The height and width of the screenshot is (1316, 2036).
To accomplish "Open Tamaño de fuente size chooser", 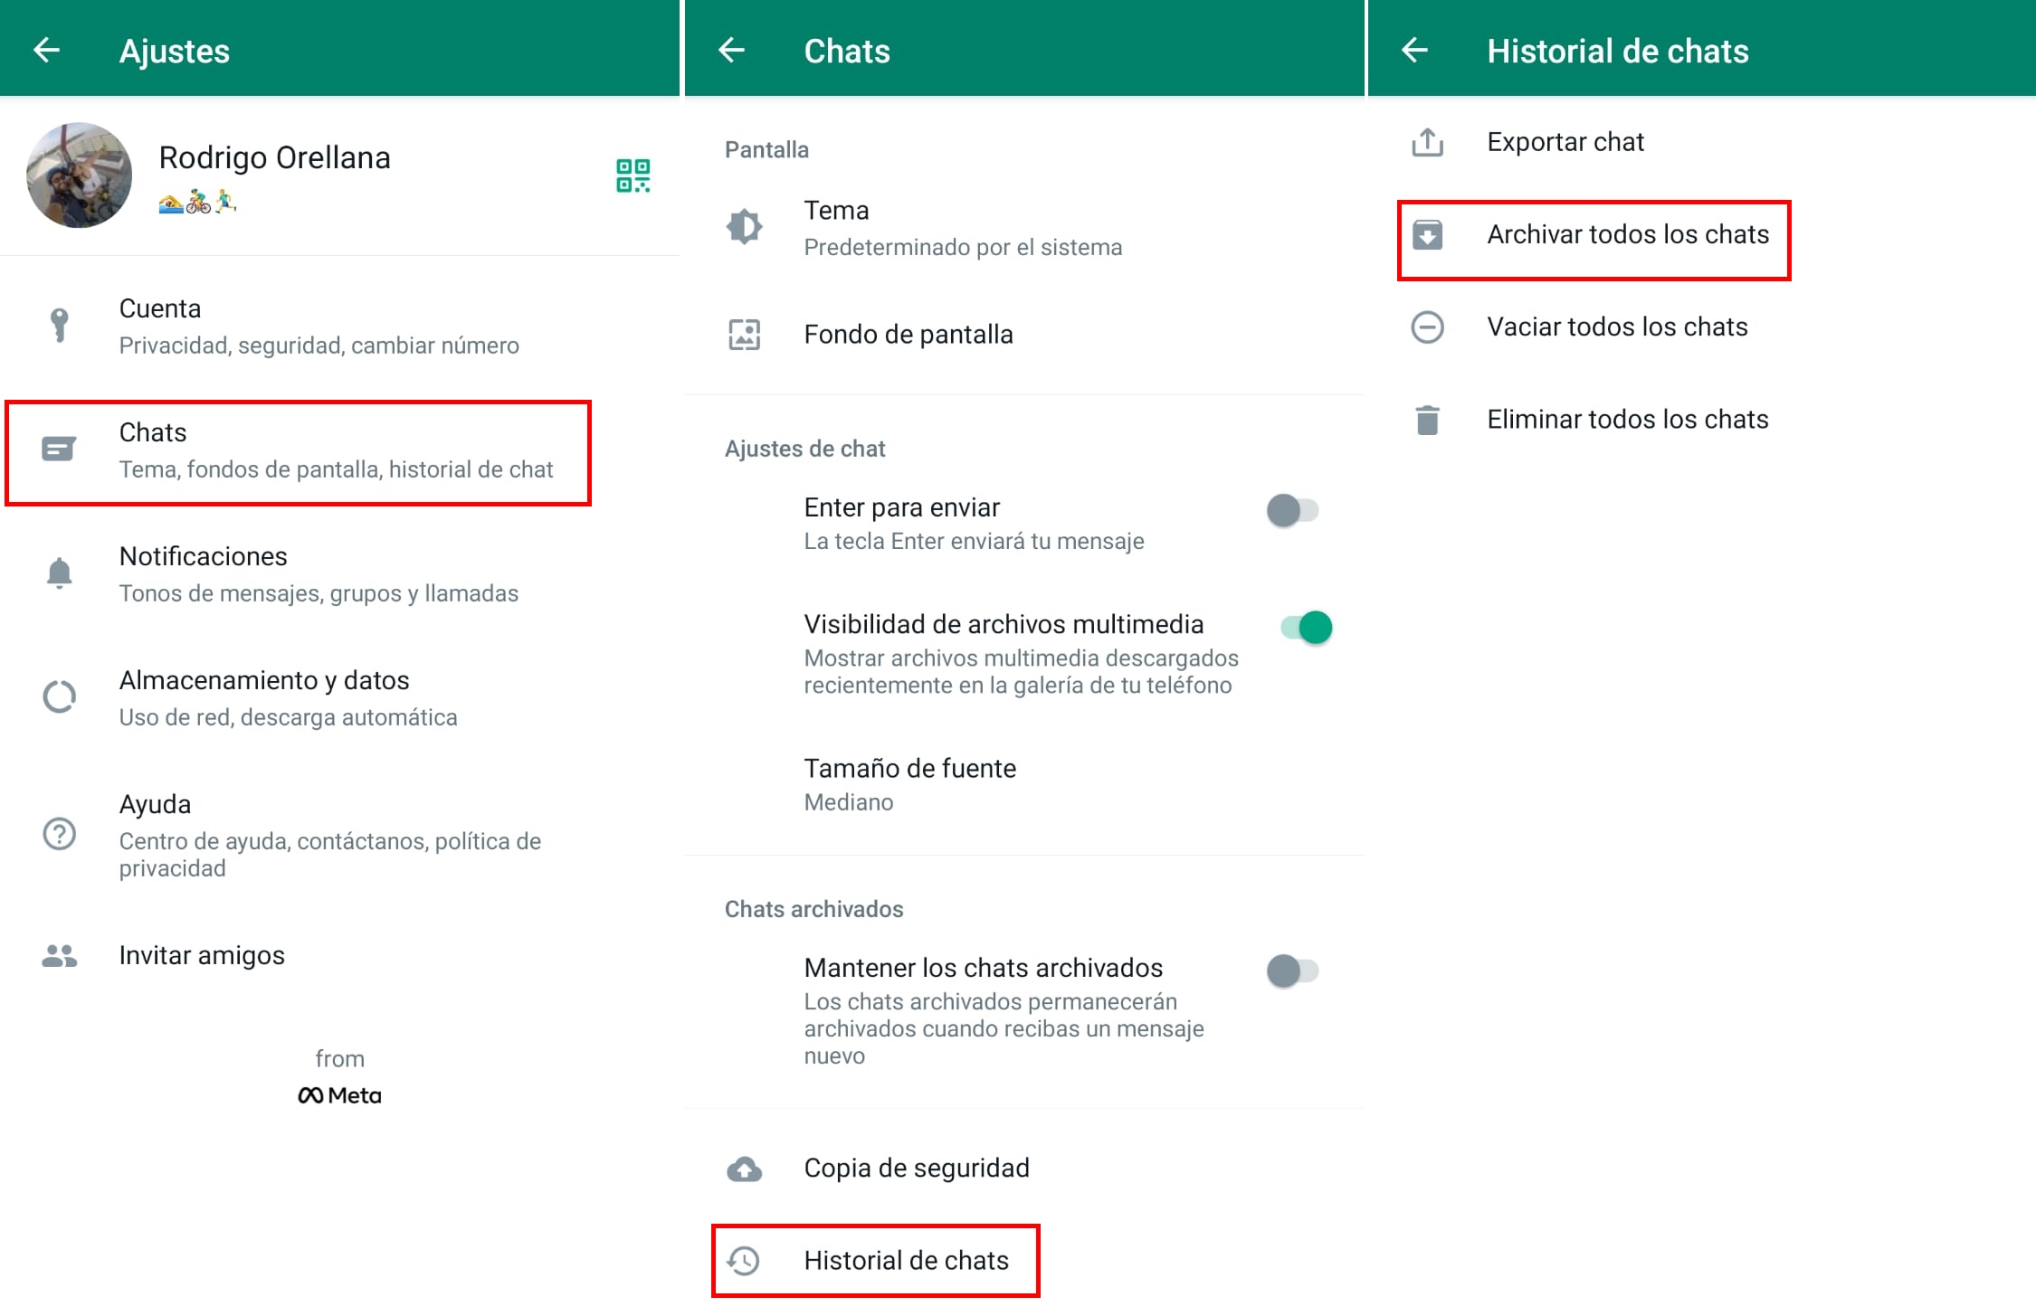I will coord(909,783).
